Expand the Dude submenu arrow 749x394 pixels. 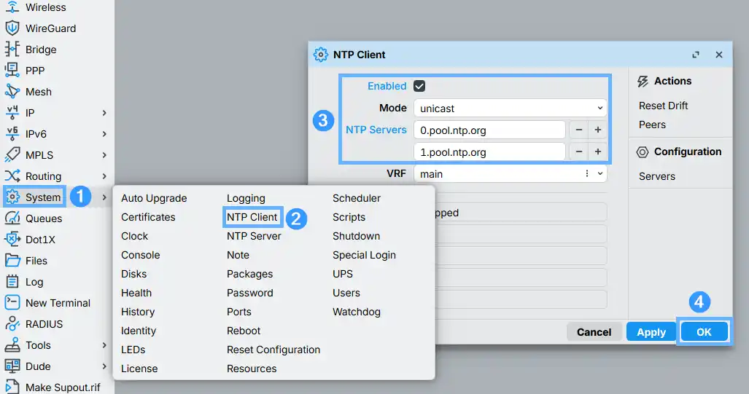(104, 366)
